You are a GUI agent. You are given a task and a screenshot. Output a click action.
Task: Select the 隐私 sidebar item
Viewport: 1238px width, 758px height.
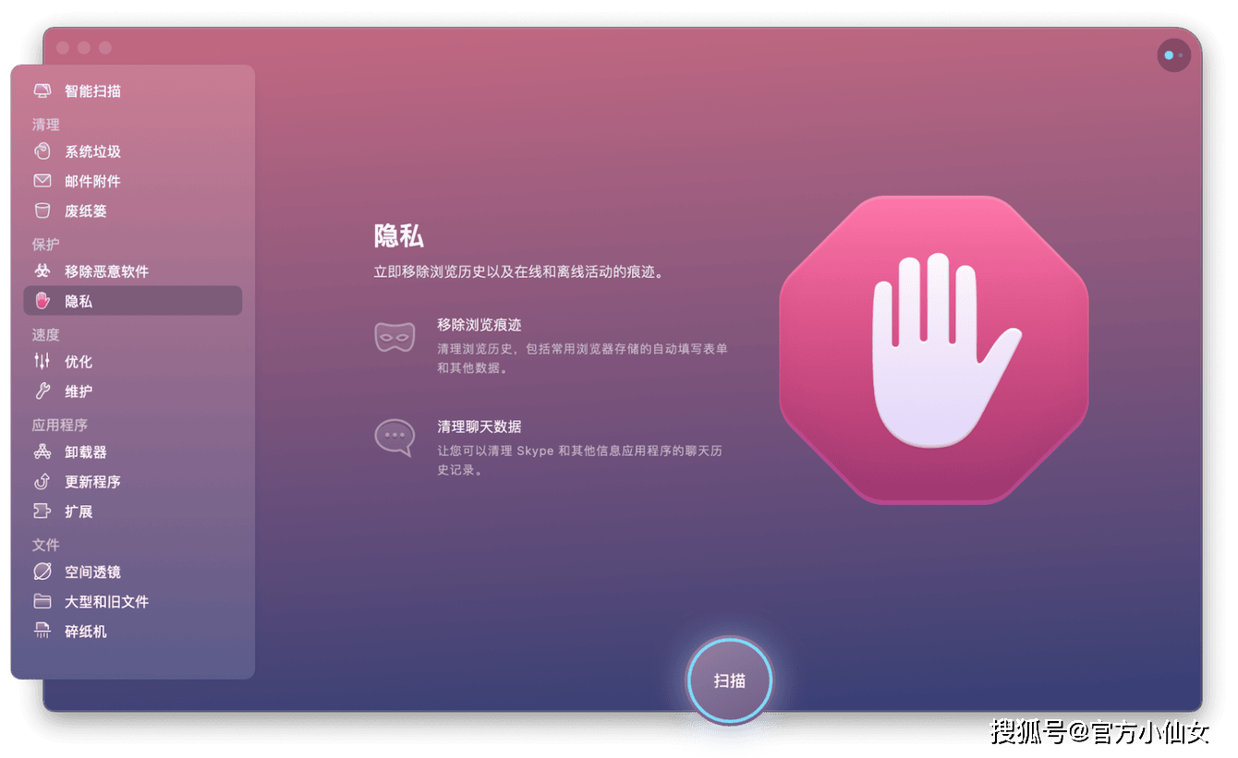pyautogui.click(x=133, y=300)
